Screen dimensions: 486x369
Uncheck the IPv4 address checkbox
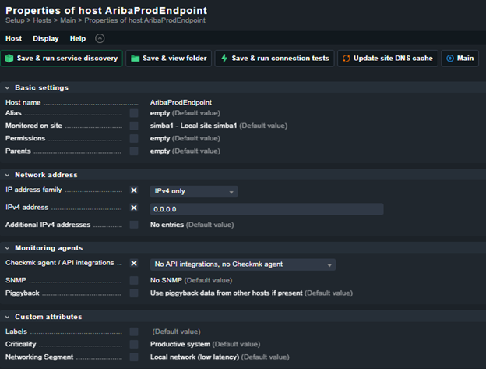click(134, 208)
